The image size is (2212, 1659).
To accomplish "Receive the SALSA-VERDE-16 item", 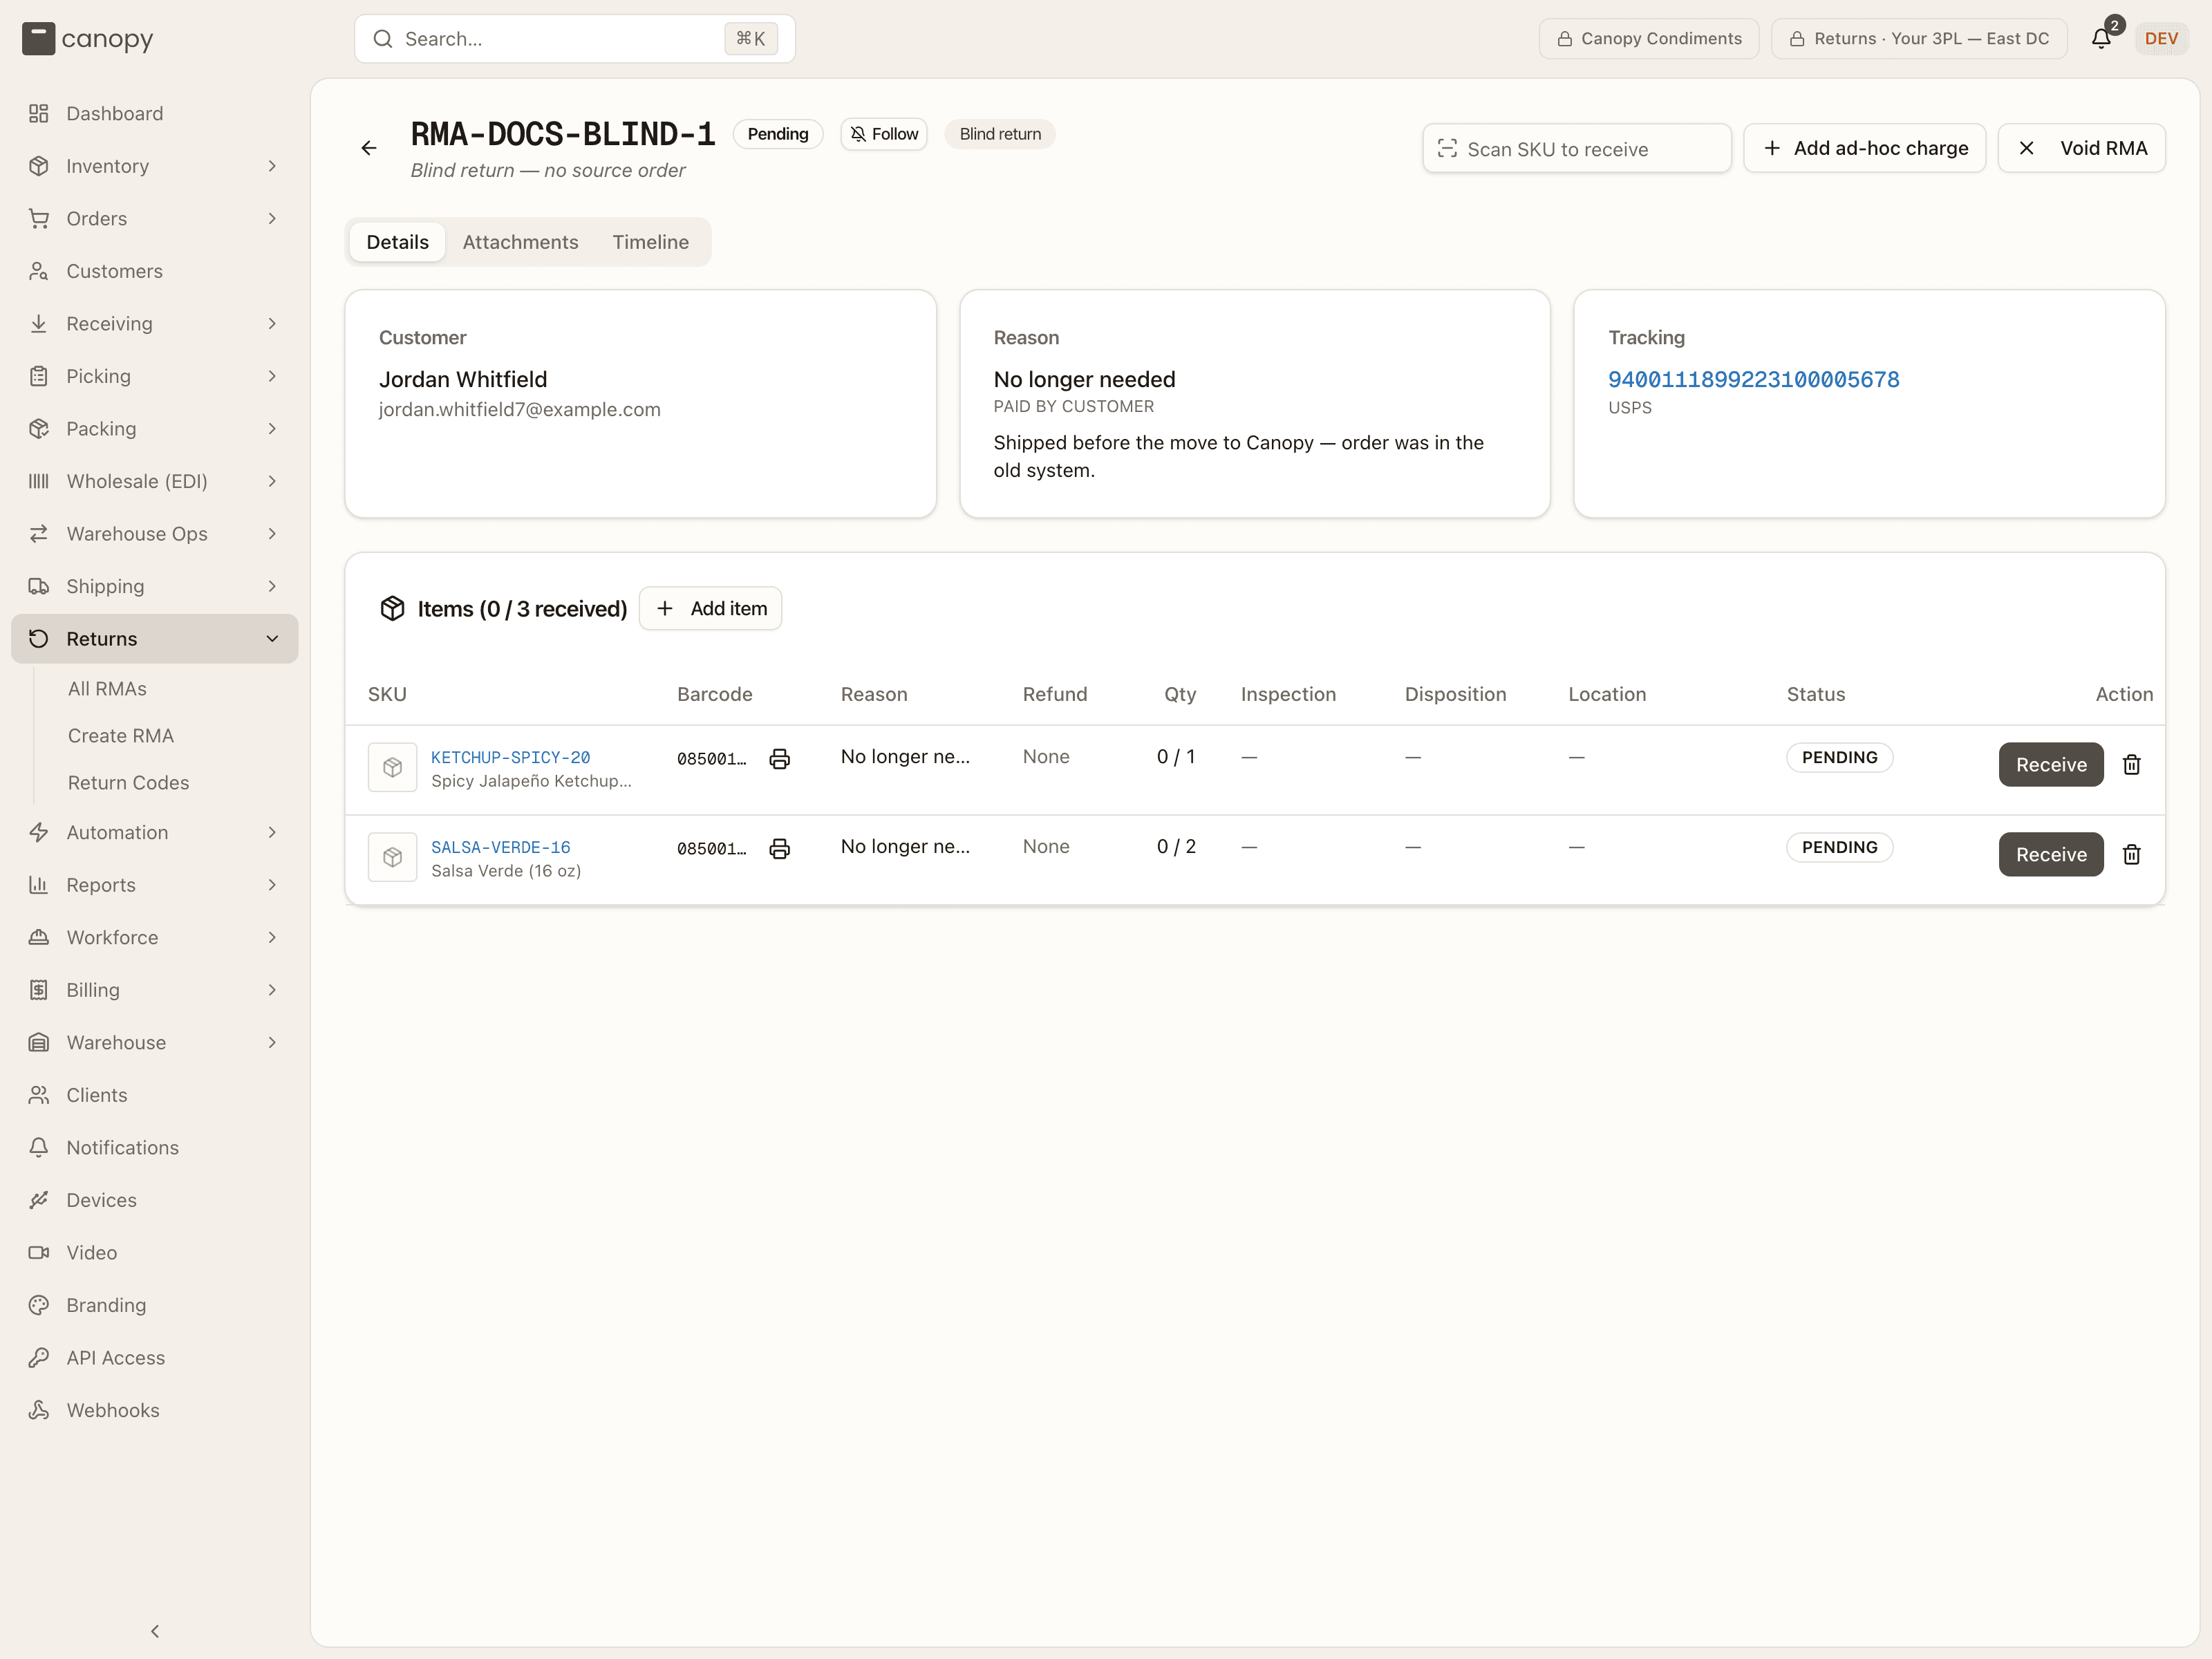I will 2051,854.
